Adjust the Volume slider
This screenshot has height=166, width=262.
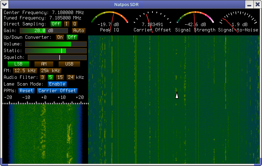click(56, 44)
